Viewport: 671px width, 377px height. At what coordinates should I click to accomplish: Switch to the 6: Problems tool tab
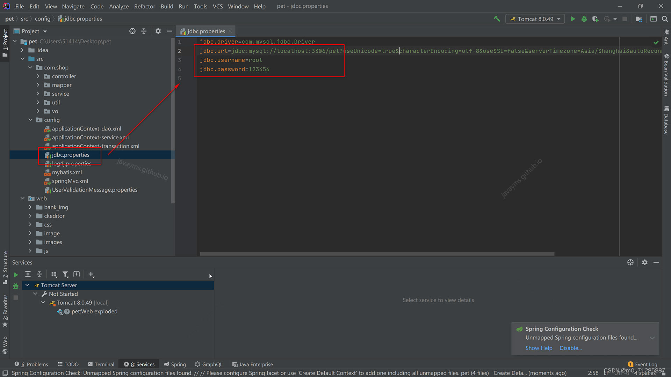tap(31, 364)
